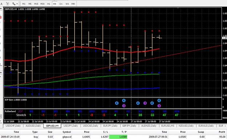
Task: Open the AUDNZD,Daily chart tab
Action: point(149,126)
